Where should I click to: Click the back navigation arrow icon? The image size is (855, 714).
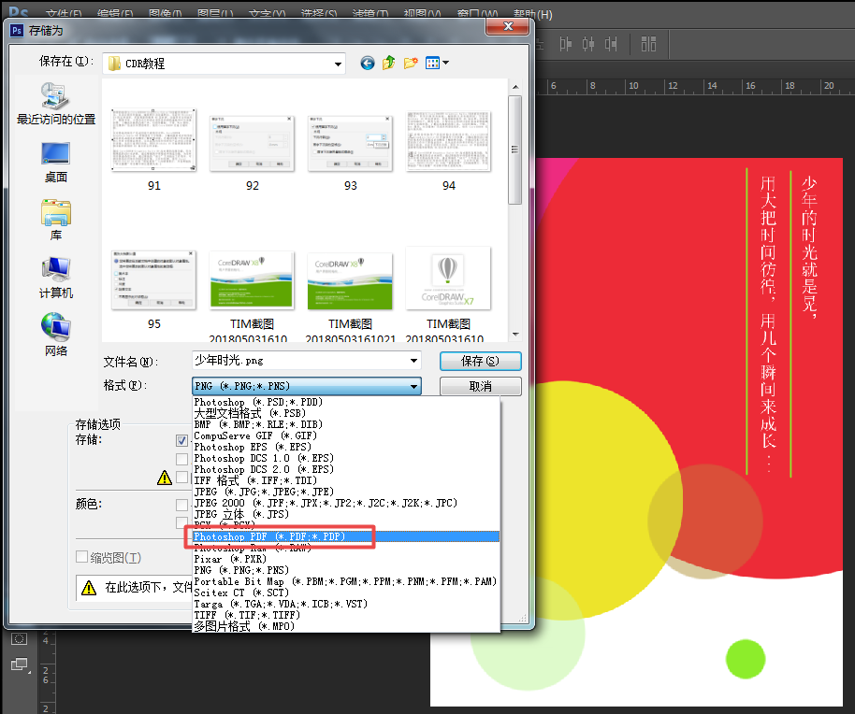point(367,63)
